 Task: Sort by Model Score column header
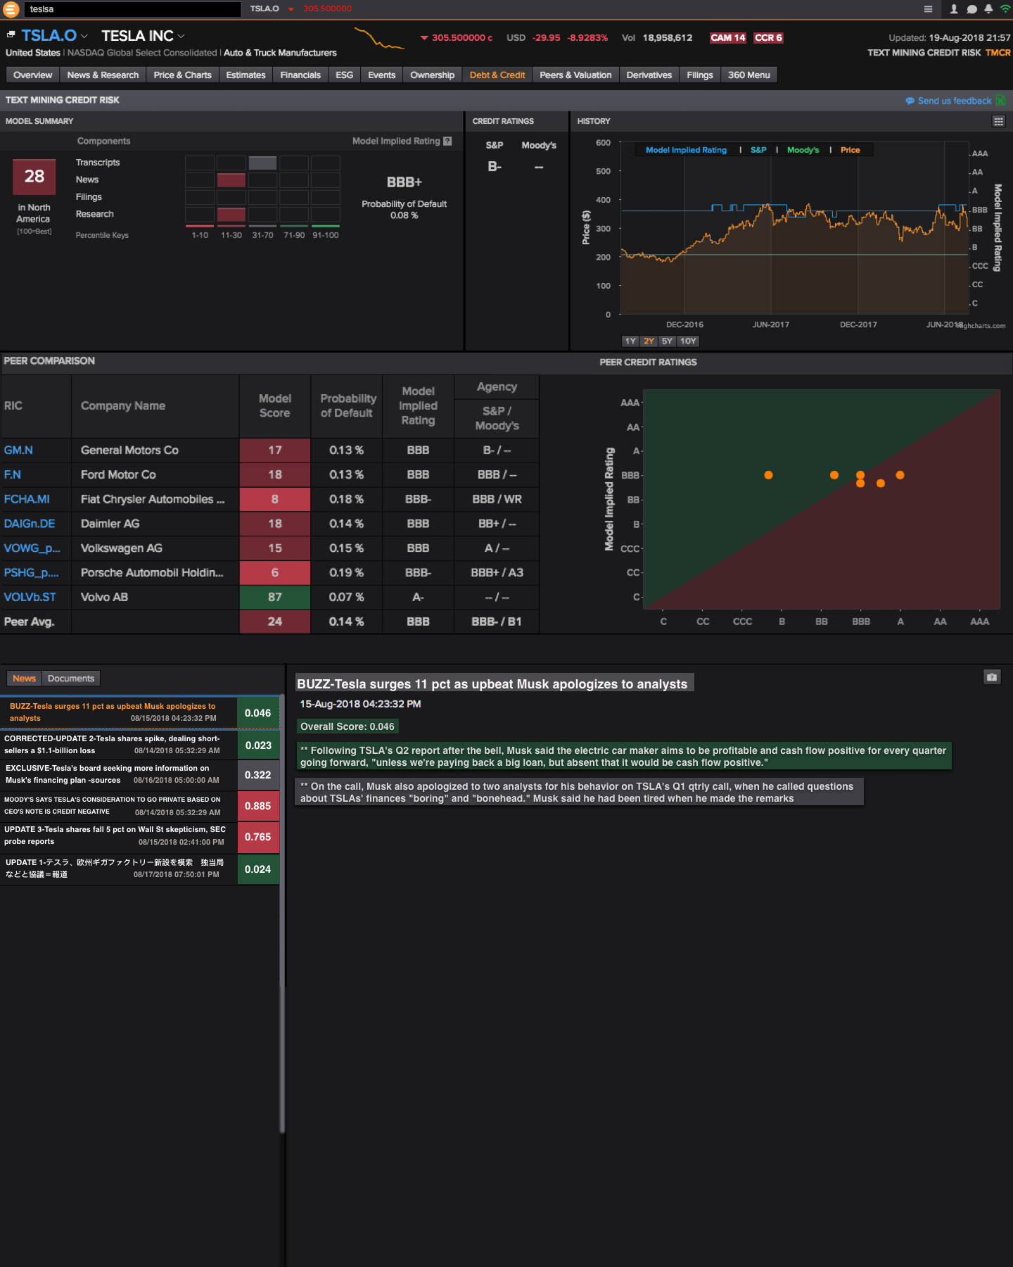click(274, 406)
